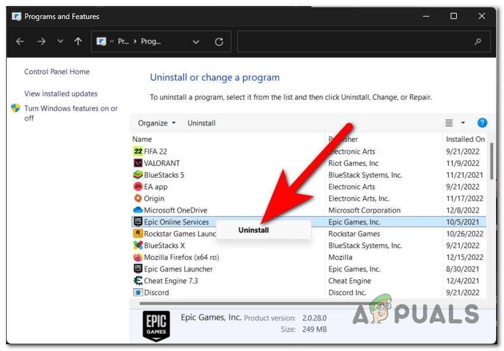Screen dimensions: 504x351
Task: Click the Pr... breadcrumb segment
Action: coord(123,42)
